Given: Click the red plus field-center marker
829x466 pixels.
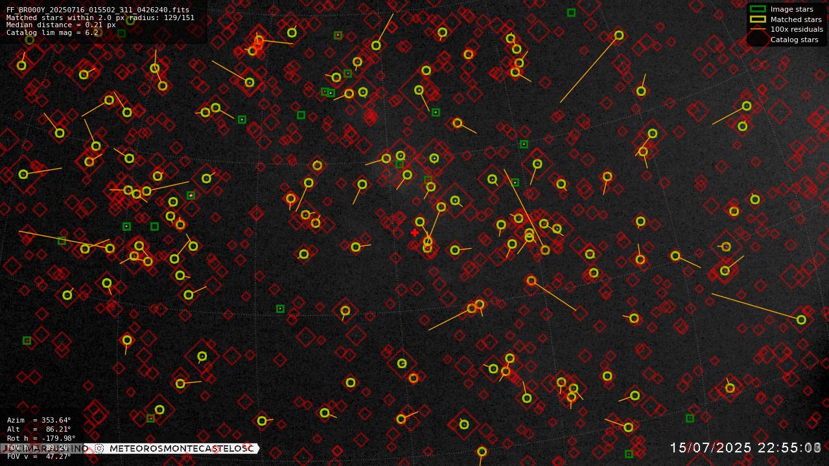Looking at the screenshot, I should coord(415,232).
